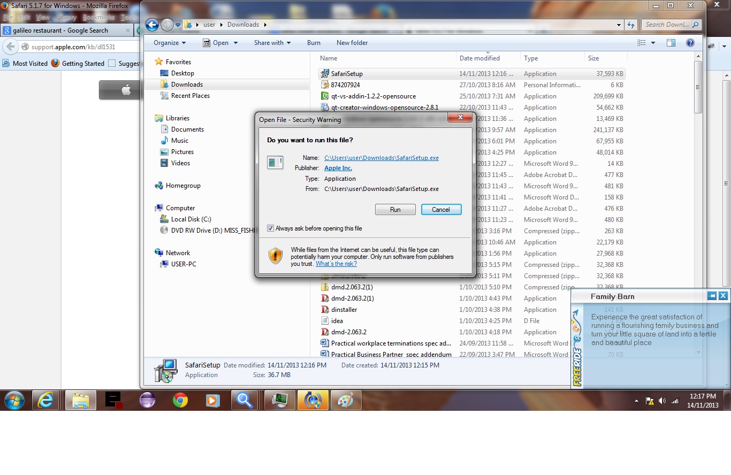Select Desktop in the Favorites tree
Screen dimensions: 731x475
click(182, 73)
